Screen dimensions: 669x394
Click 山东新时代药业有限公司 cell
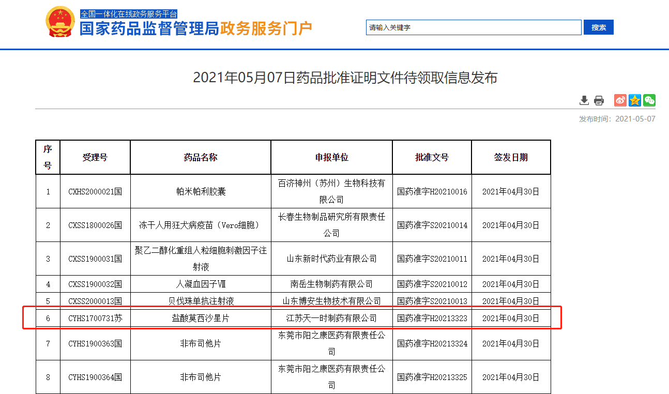point(332,259)
